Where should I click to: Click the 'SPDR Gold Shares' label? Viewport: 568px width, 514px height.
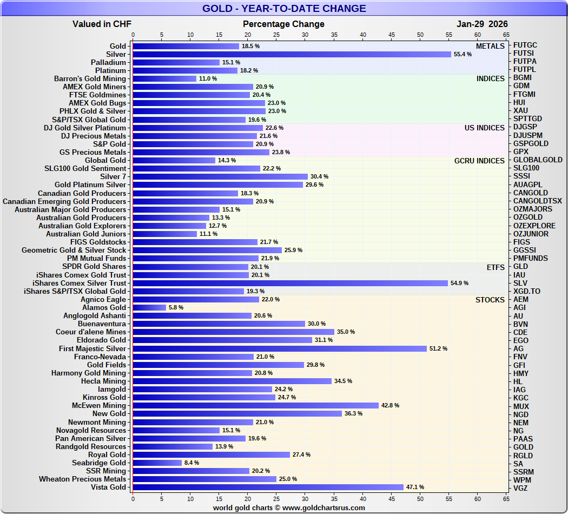[x=94, y=266]
